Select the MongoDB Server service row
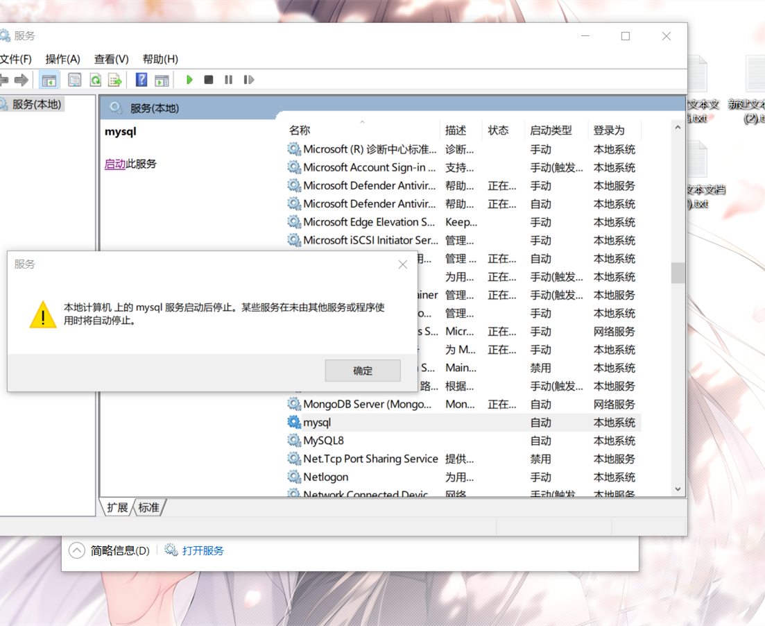 463,405
